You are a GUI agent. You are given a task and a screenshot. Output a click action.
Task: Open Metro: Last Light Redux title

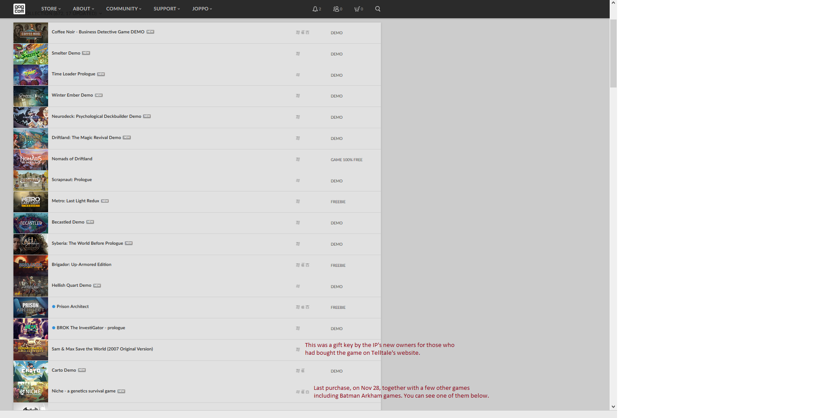click(x=75, y=201)
